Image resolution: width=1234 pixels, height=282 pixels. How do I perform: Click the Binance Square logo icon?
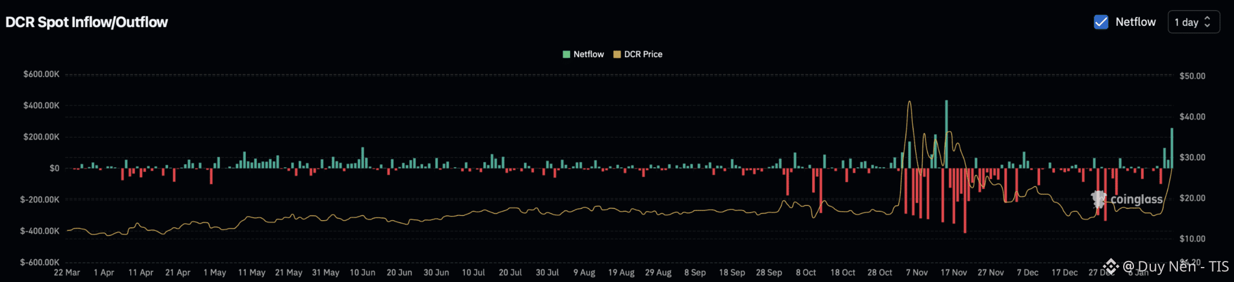tap(1110, 266)
